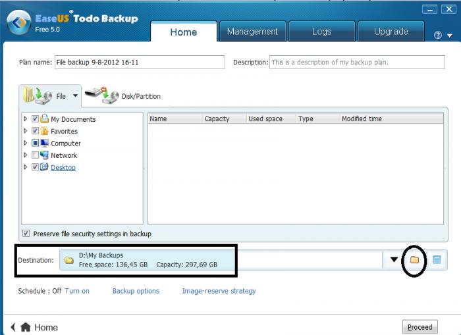Click the Network icon in tree
Screen dimensions: 461x335
click(x=44, y=155)
